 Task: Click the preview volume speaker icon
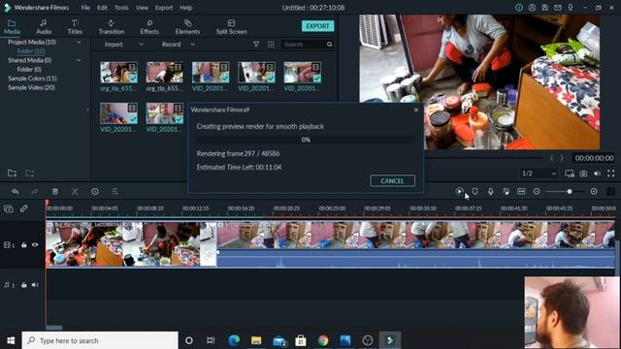(598, 174)
